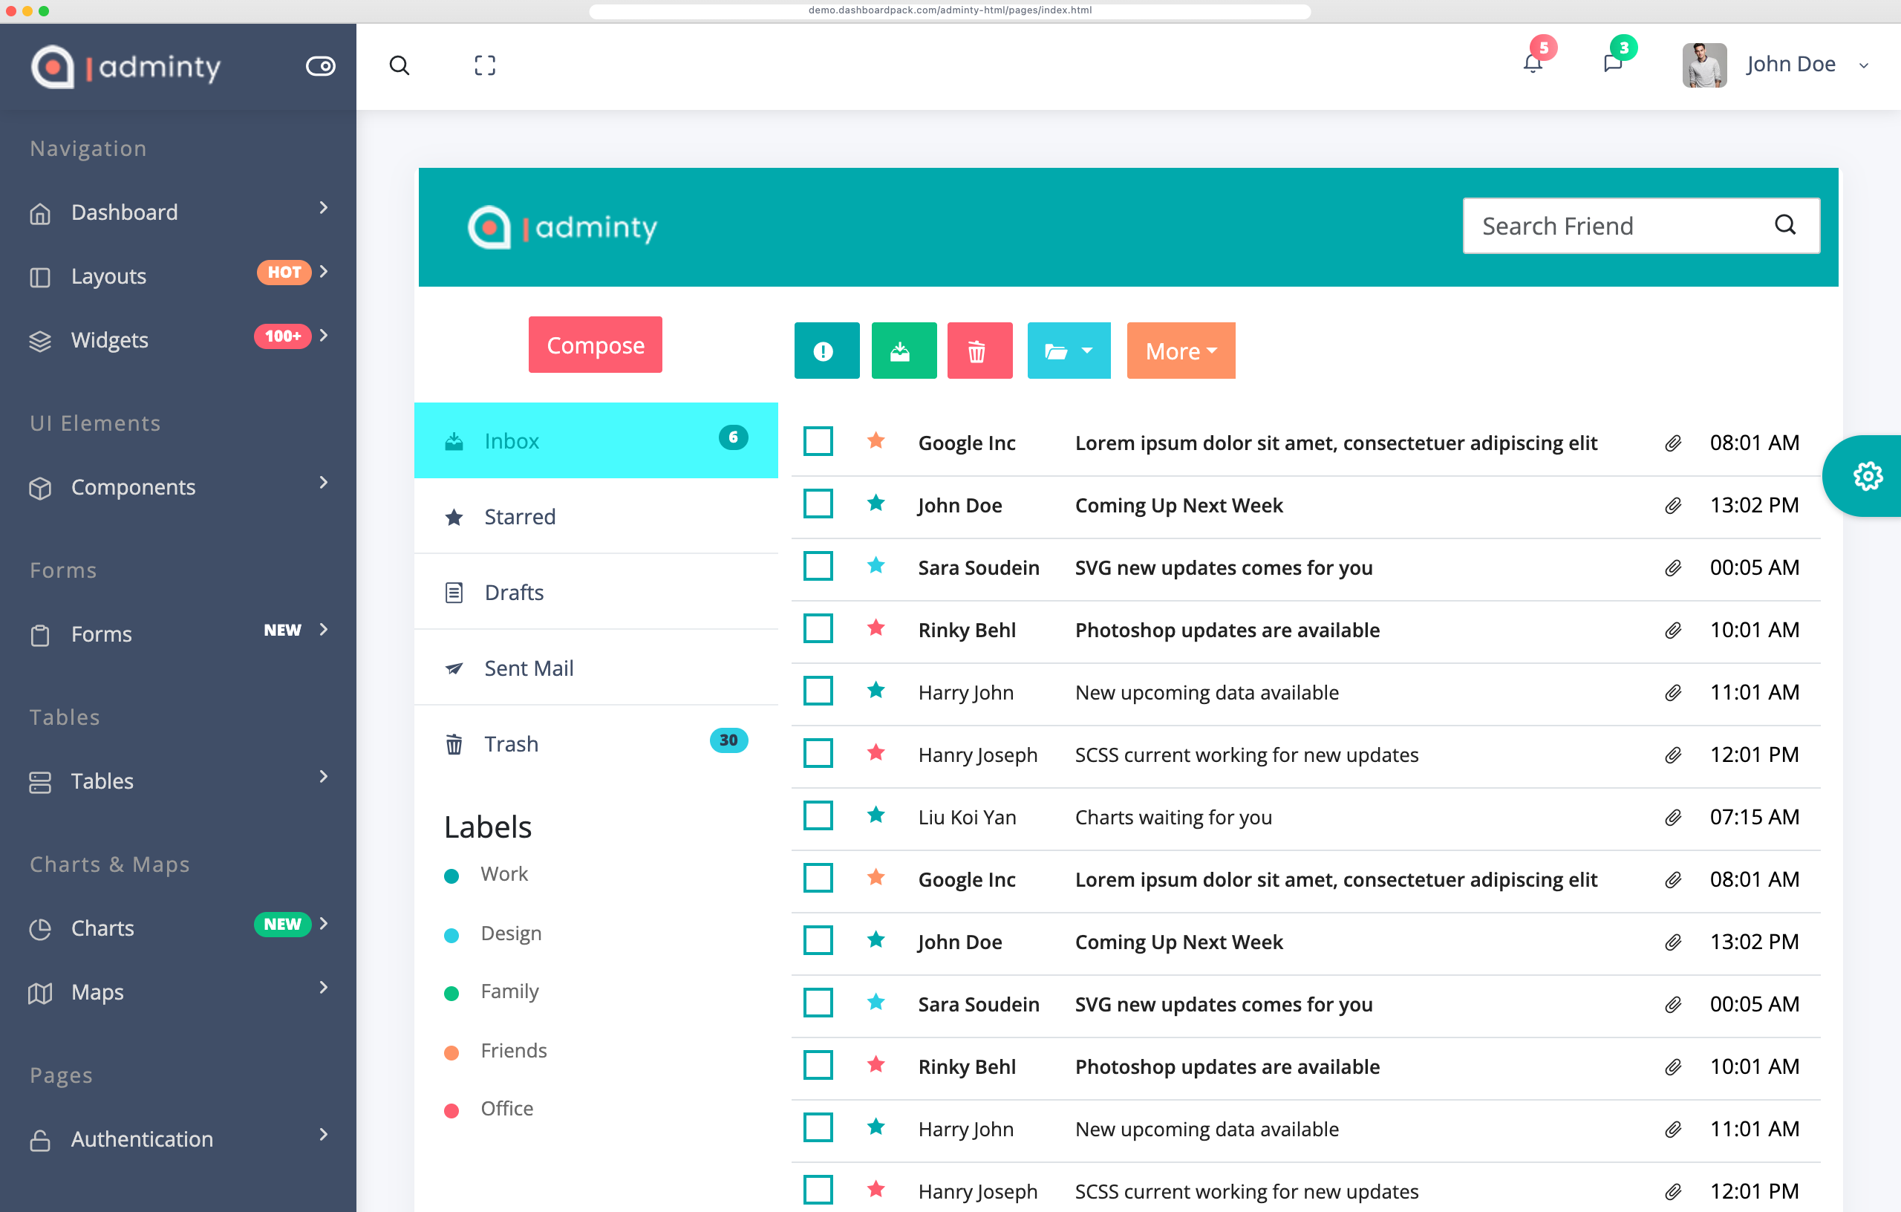1901x1212 pixels.
Task: Filter by the Office label
Action: tap(507, 1109)
